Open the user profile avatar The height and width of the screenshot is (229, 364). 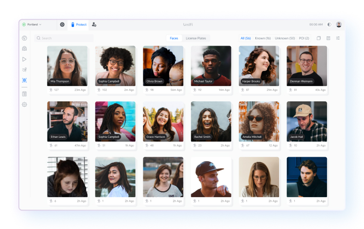(x=339, y=24)
